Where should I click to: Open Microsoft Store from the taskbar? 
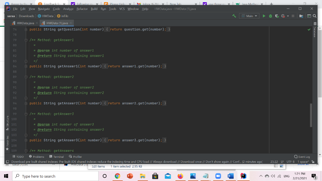[x=155, y=176]
